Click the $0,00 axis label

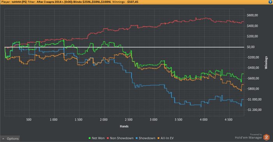[x=251, y=47]
